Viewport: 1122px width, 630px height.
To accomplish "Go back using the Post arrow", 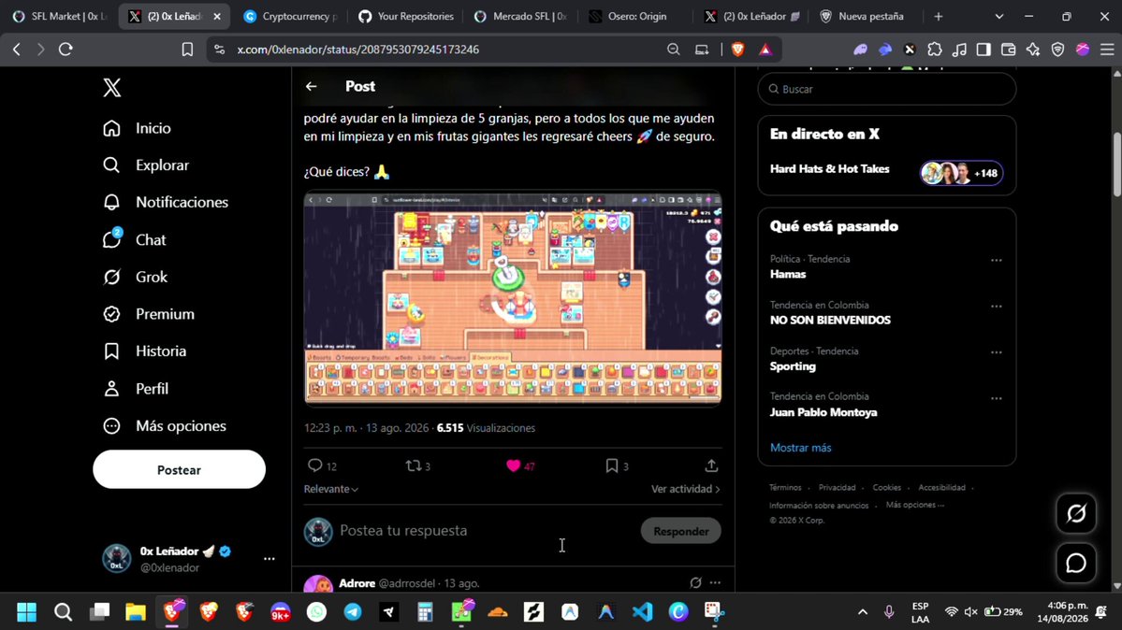I will click(312, 87).
